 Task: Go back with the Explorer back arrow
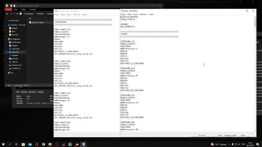click(x=7, y=14)
